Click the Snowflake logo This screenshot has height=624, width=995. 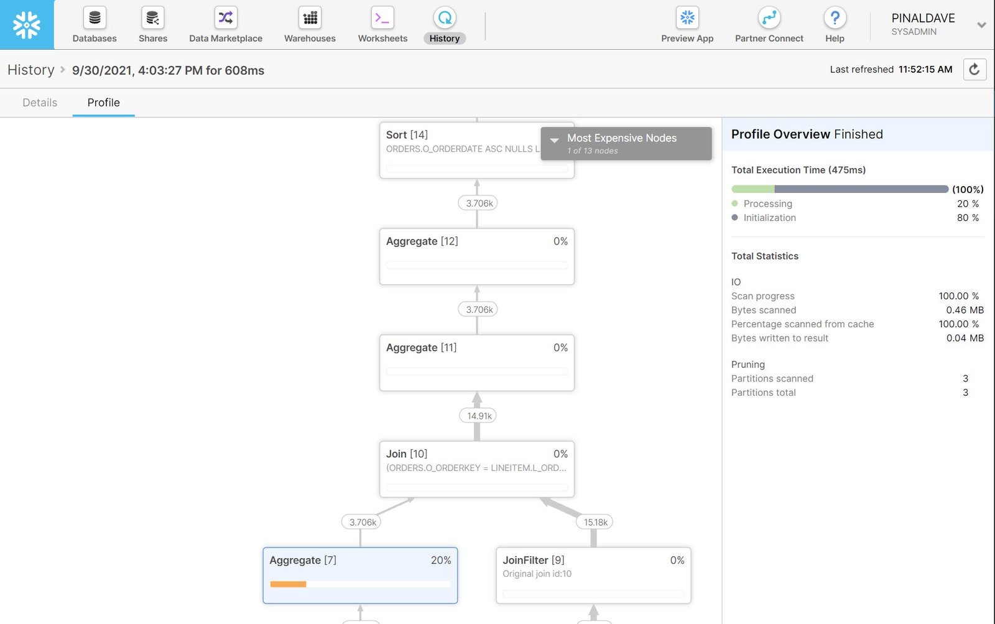pos(26,24)
